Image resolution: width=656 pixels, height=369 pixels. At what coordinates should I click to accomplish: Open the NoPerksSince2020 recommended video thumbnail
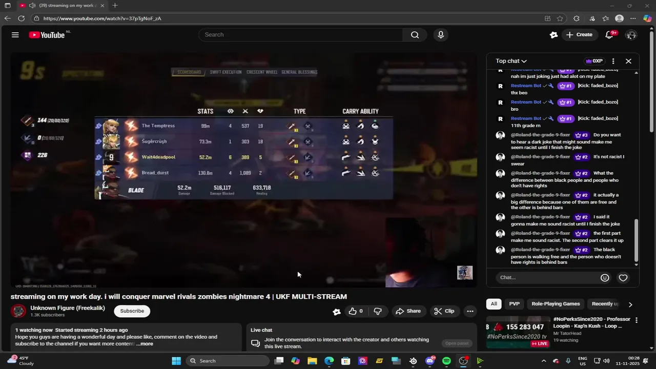point(518,332)
